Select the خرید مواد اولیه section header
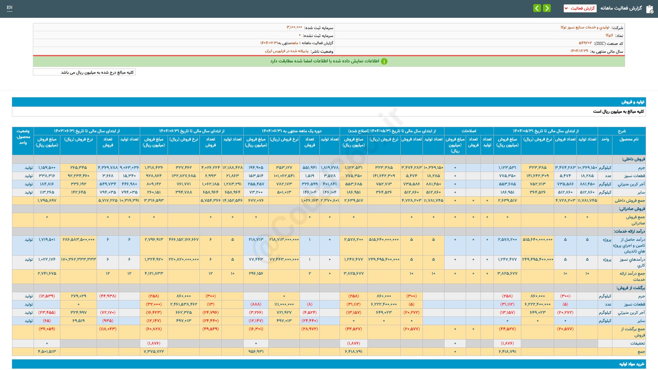The width and height of the screenshot is (658, 370). (x=632, y=364)
